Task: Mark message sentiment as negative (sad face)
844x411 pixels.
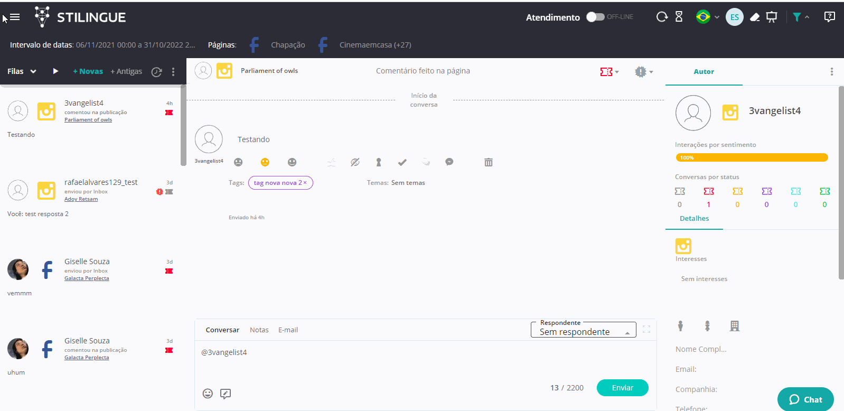Action: click(x=238, y=162)
